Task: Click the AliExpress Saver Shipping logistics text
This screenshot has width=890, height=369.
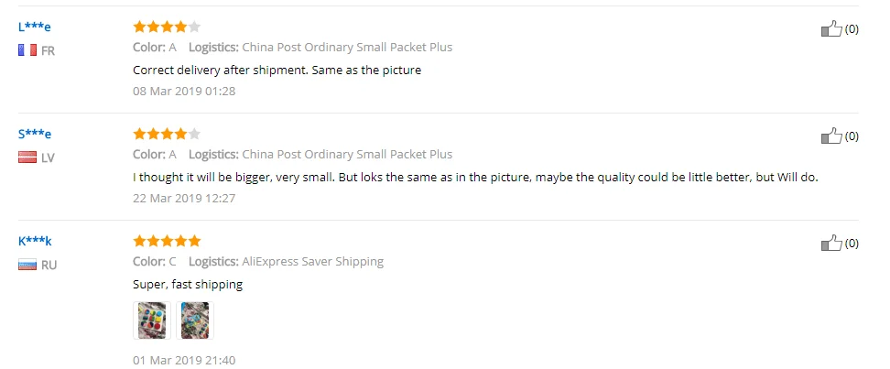Action: [x=313, y=262]
